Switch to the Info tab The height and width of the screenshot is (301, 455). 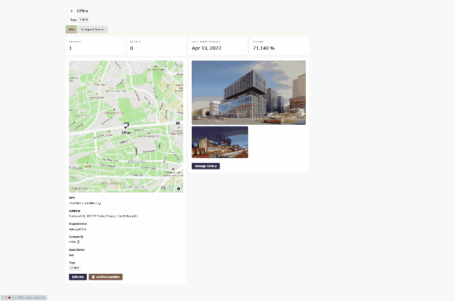click(71, 29)
